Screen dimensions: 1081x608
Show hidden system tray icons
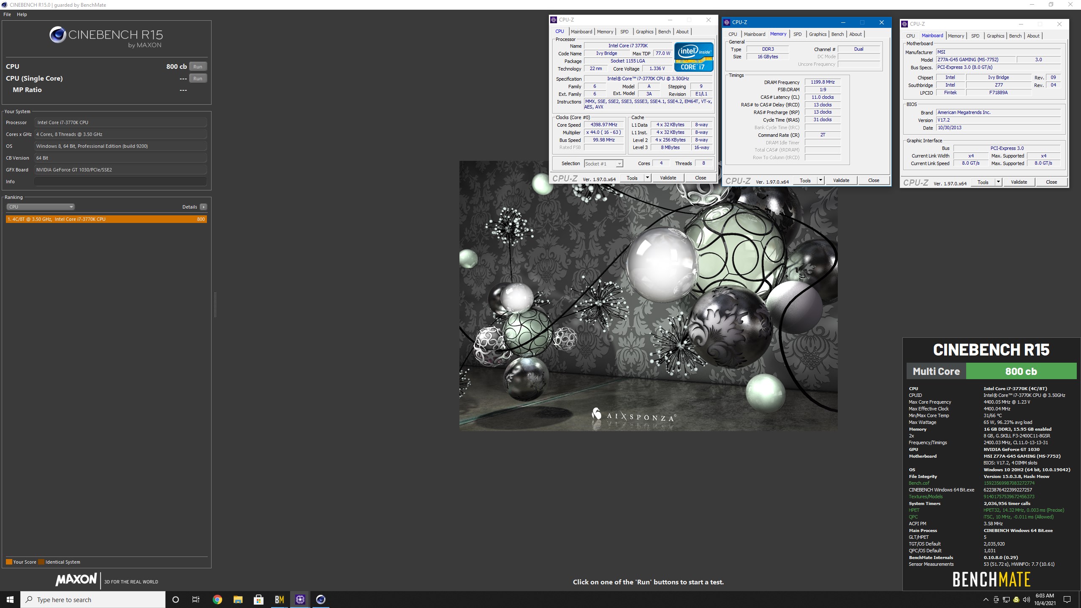pos(986,600)
